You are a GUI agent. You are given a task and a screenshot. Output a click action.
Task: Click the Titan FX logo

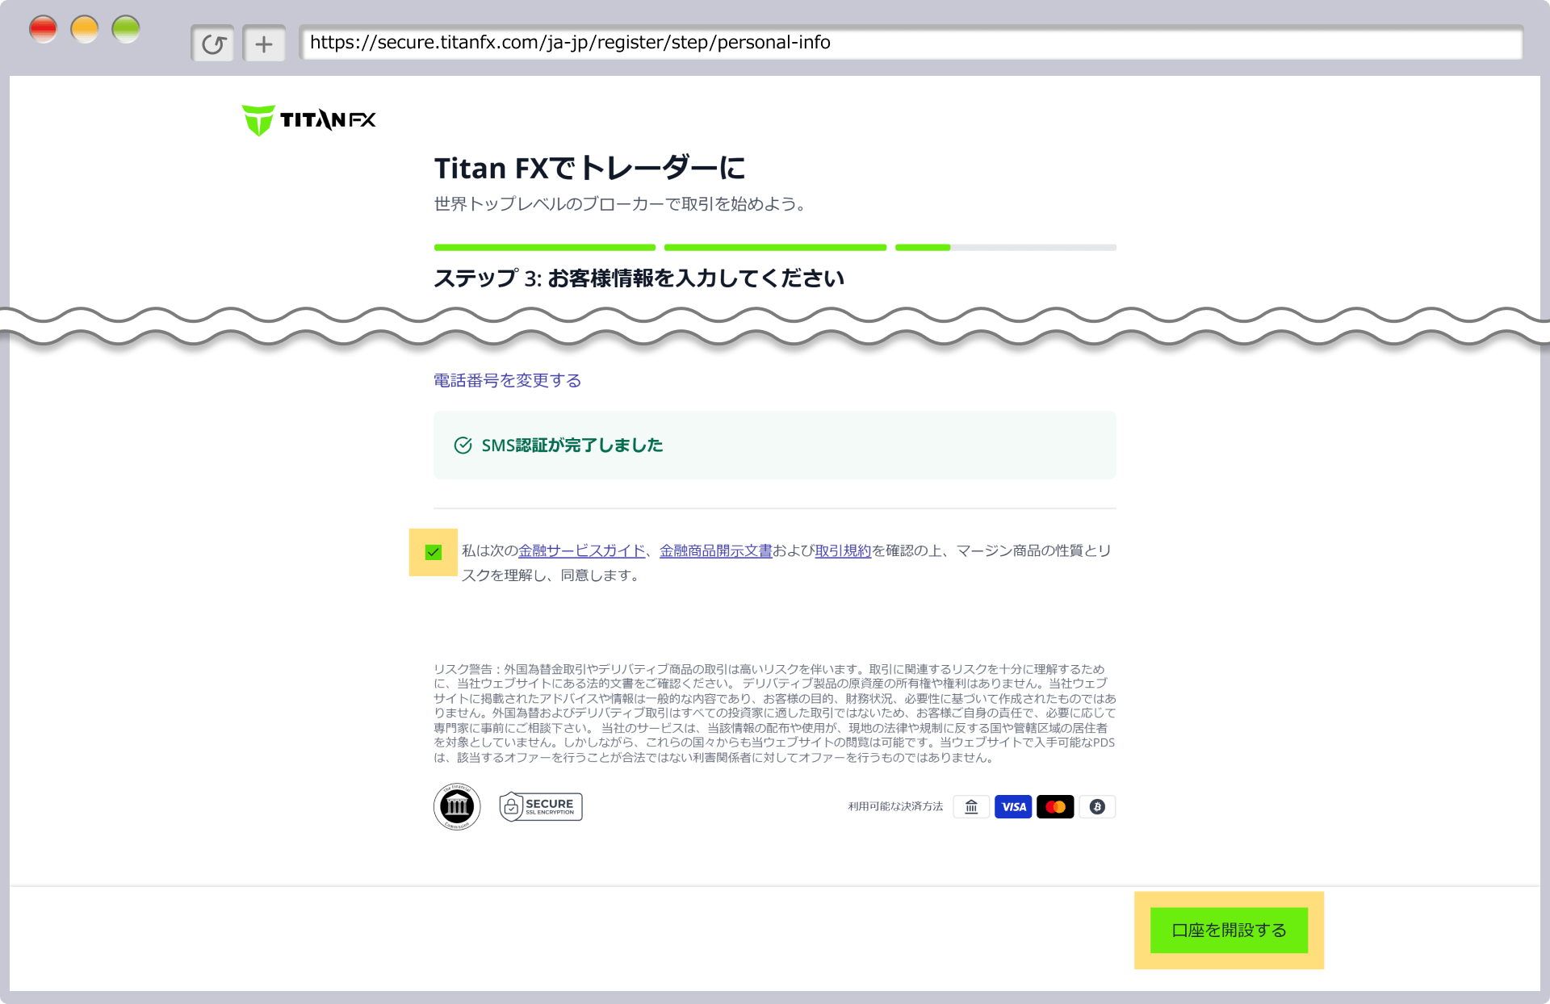[308, 120]
